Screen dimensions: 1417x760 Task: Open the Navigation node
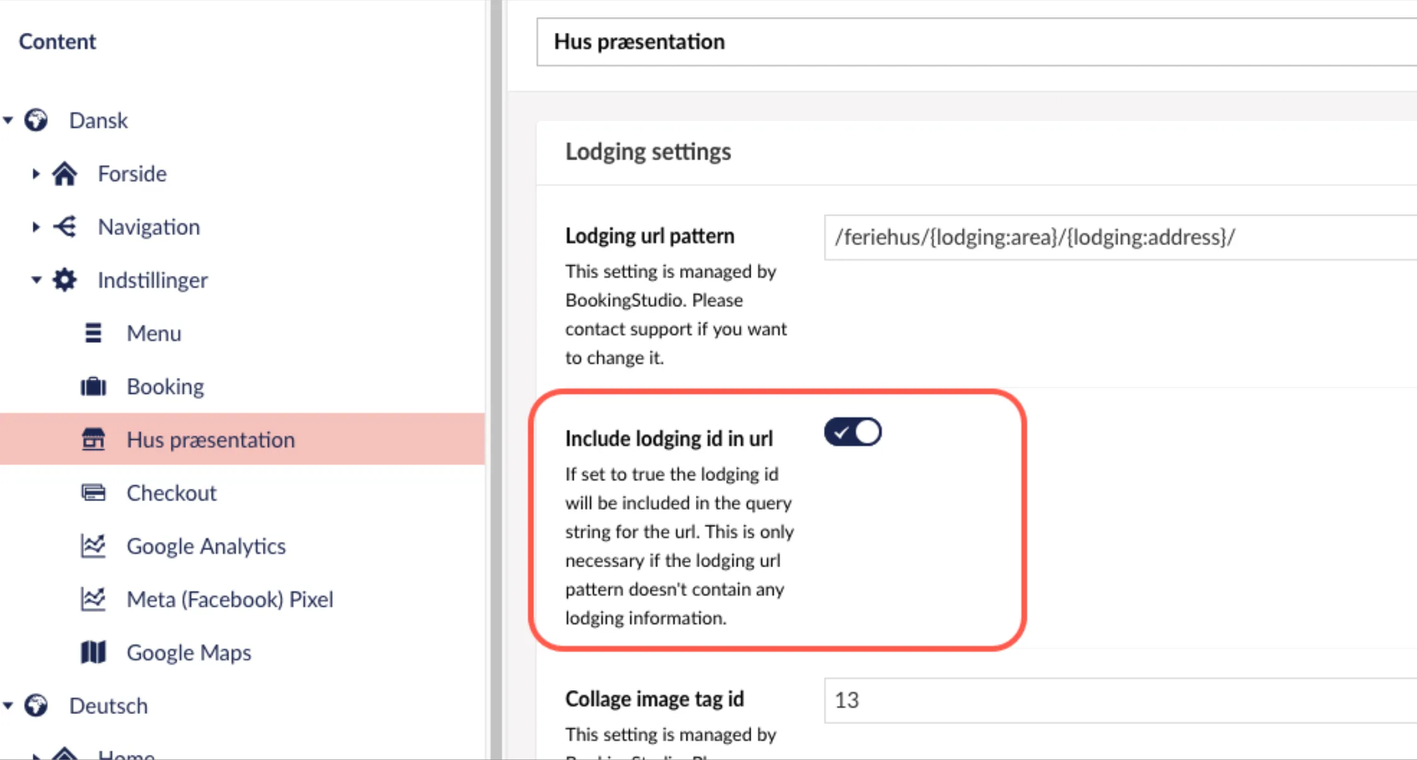tap(149, 227)
